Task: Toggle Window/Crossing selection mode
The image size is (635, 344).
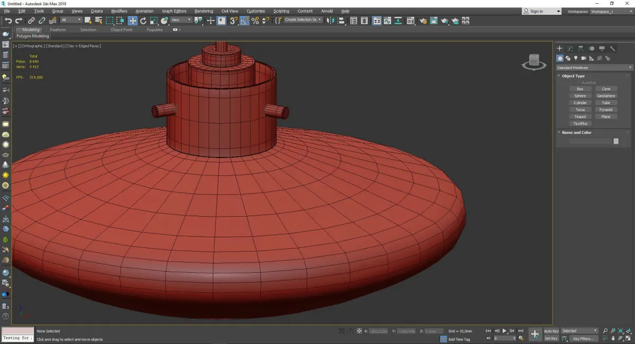Action: [x=121, y=21]
